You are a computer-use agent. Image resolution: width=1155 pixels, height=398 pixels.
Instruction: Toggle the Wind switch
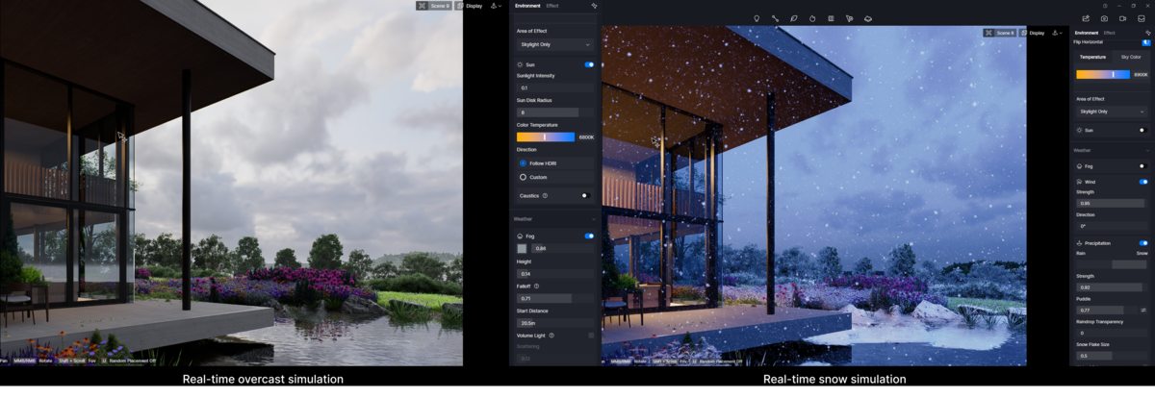[x=1143, y=182]
